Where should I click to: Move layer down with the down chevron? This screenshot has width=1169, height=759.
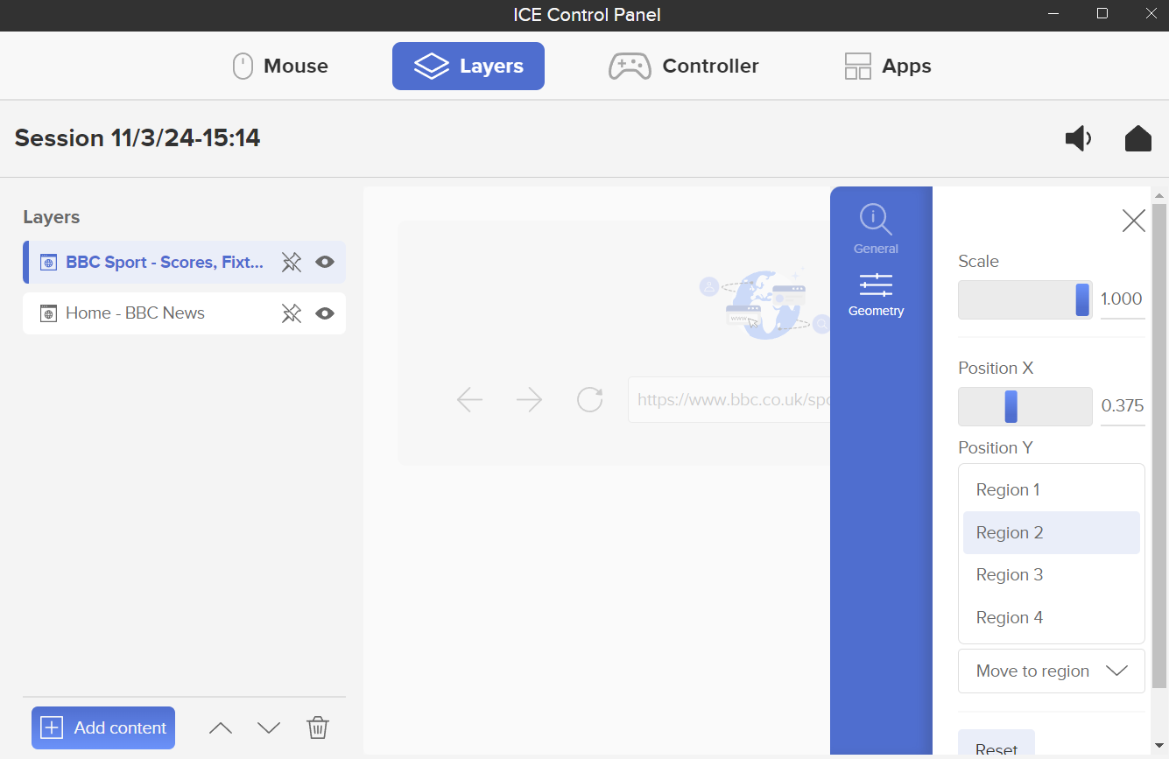pyautogui.click(x=268, y=727)
